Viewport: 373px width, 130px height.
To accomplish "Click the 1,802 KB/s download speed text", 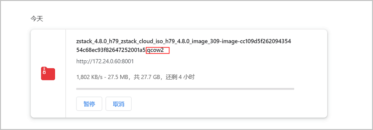I will [88, 77].
